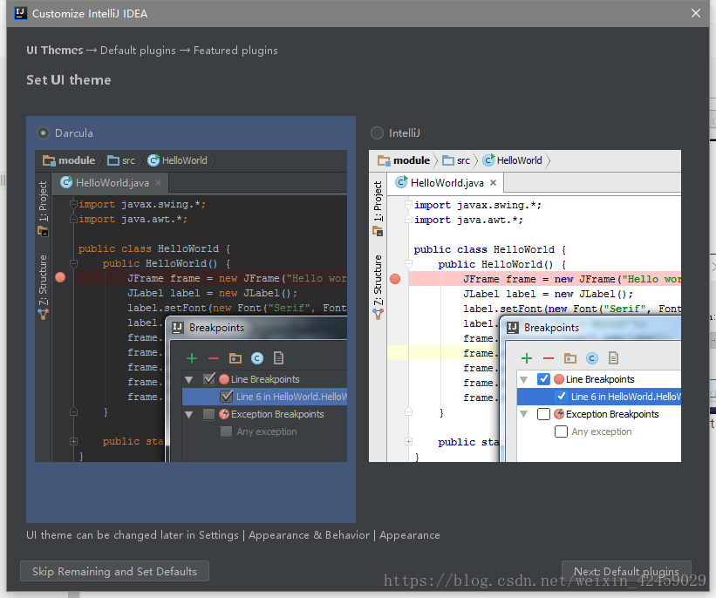Screen dimensions: 716x598
Task: Collapse Exception Breakpoints node in IntelliJ preview
Action: pos(524,414)
